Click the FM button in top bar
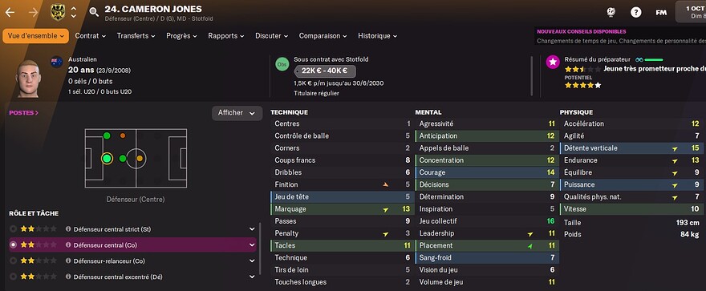Screen dimensions: 706x291 [x=661, y=12]
